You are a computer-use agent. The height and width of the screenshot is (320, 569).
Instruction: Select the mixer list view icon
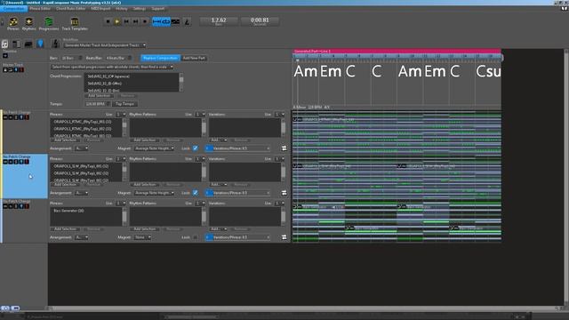[16, 44]
